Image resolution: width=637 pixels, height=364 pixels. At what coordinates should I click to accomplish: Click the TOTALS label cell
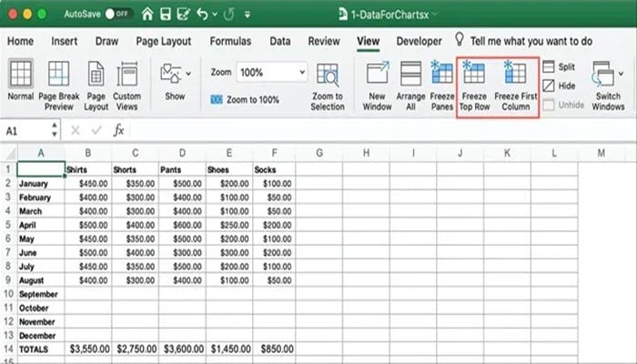click(x=41, y=349)
